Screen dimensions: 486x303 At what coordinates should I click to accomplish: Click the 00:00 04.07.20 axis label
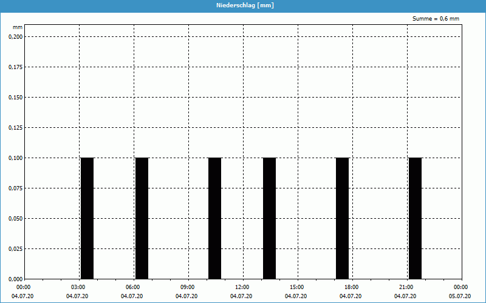point(23,291)
